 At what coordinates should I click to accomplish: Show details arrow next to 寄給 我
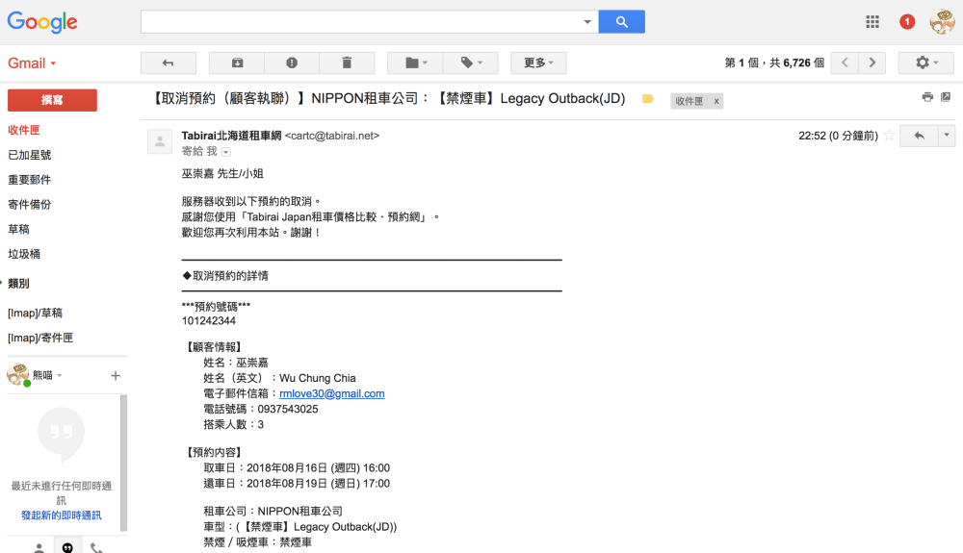click(x=225, y=152)
